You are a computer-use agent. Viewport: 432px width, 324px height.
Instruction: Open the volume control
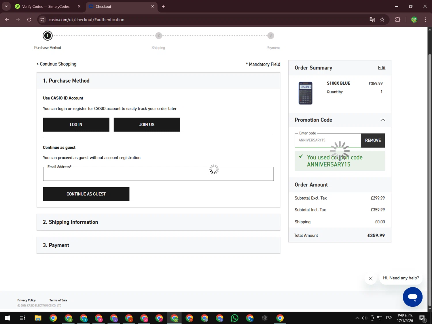pyautogui.click(x=365, y=318)
